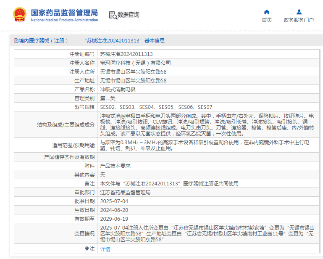Open the 数据查询 search document icon

pyautogui.click(x=113, y=15)
